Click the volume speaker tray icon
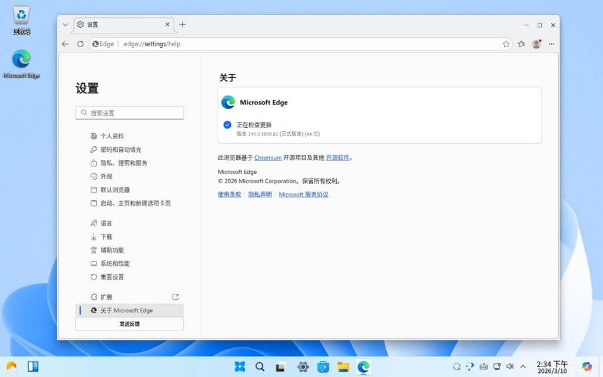This screenshot has height=377, width=603. (510, 366)
